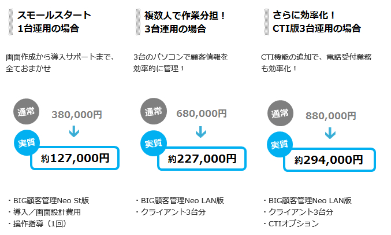
Task: Click the blue 実質 badge beside 約127,000円
Action: click(x=27, y=143)
